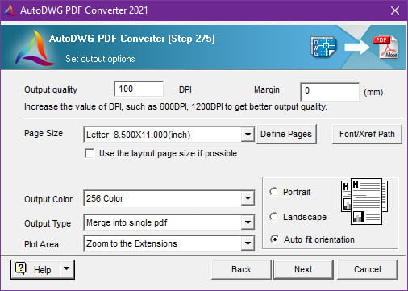
Task: Click the Plot Area label
Action: (x=41, y=244)
